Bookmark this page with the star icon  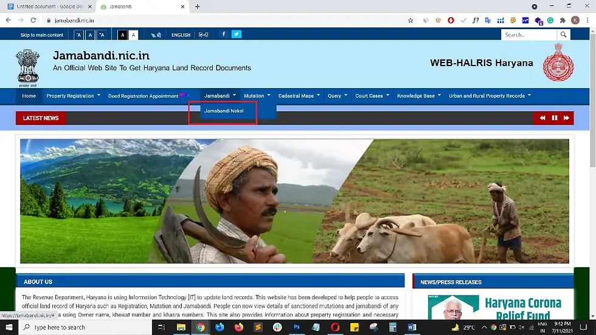[x=411, y=21]
